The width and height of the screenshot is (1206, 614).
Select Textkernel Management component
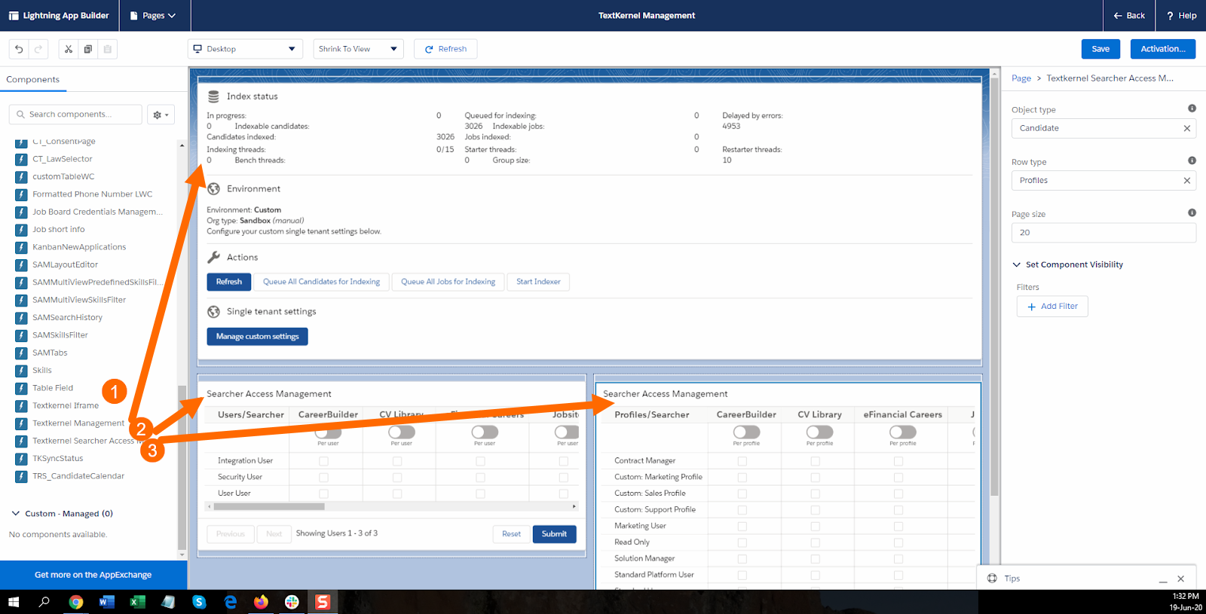pos(78,423)
